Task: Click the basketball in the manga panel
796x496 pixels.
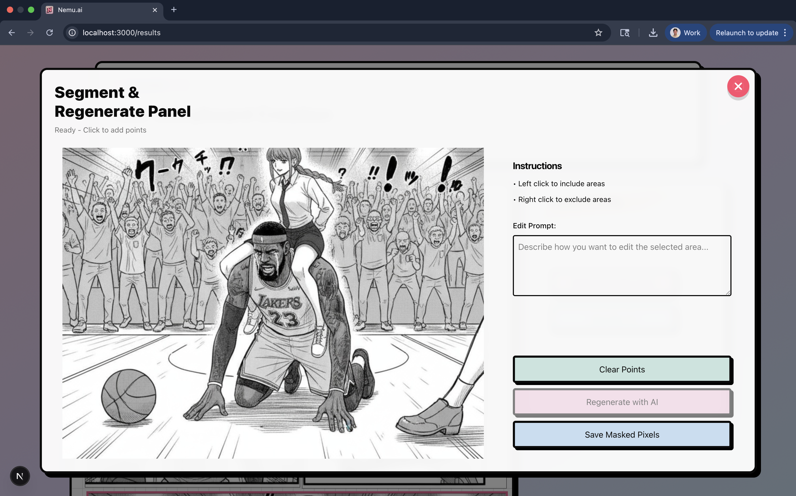Action: [129, 396]
